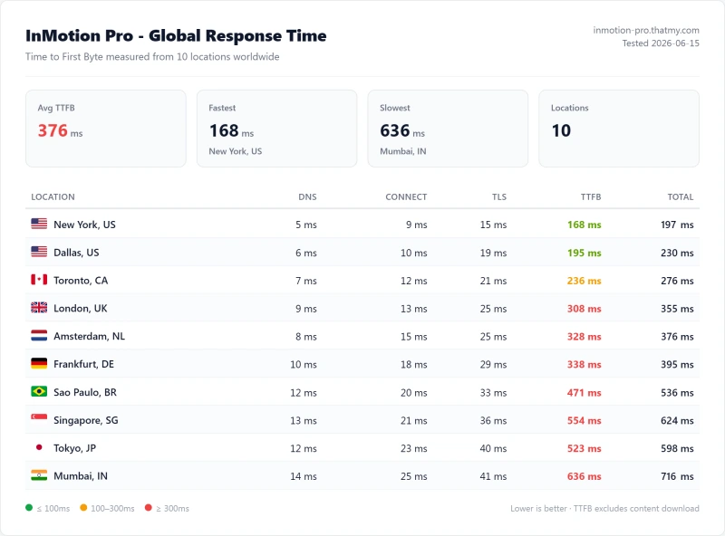Click the Brazilian flag beside Sao Paulo
This screenshot has width=725, height=536.
click(39, 391)
